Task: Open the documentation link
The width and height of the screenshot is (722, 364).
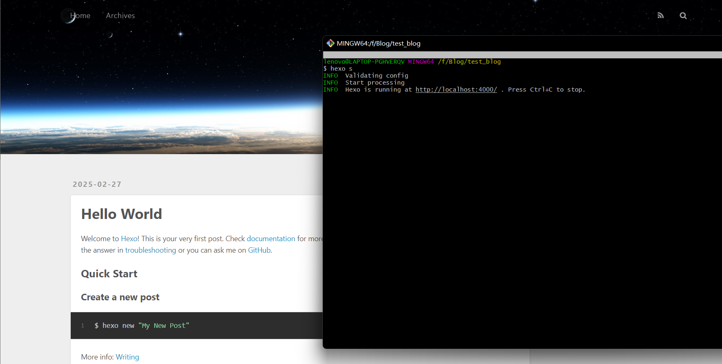Action: click(271, 239)
